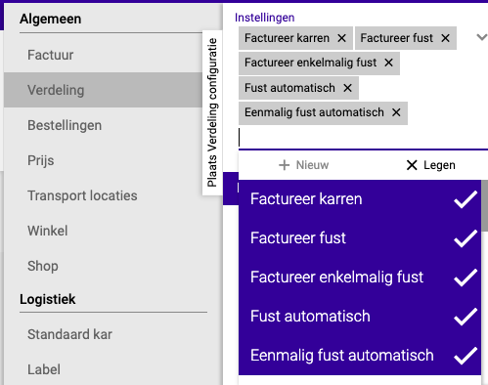The image size is (488, 385).
Task: Uncheck Factureer fust option
Action: click(360, 238)
